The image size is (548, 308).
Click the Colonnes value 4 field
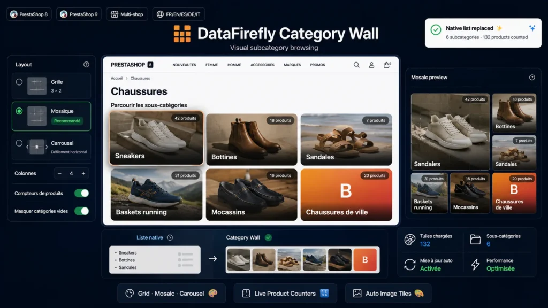71,173
